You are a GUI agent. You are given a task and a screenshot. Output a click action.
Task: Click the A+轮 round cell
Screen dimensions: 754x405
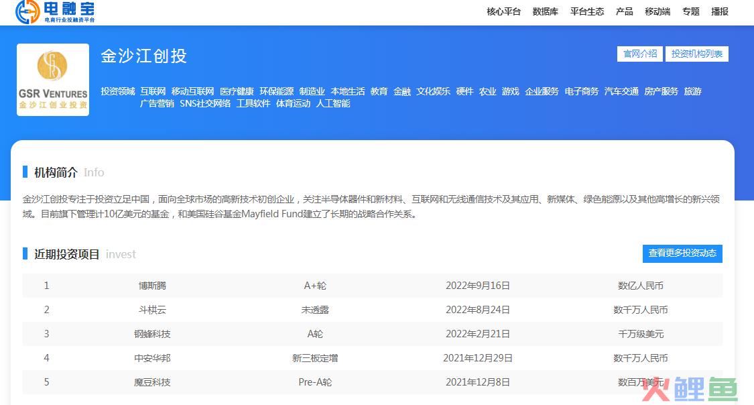pos(315,286)
